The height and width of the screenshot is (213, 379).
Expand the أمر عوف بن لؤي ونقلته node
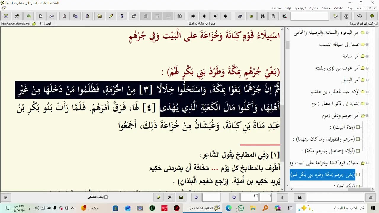tap(367, 68)
